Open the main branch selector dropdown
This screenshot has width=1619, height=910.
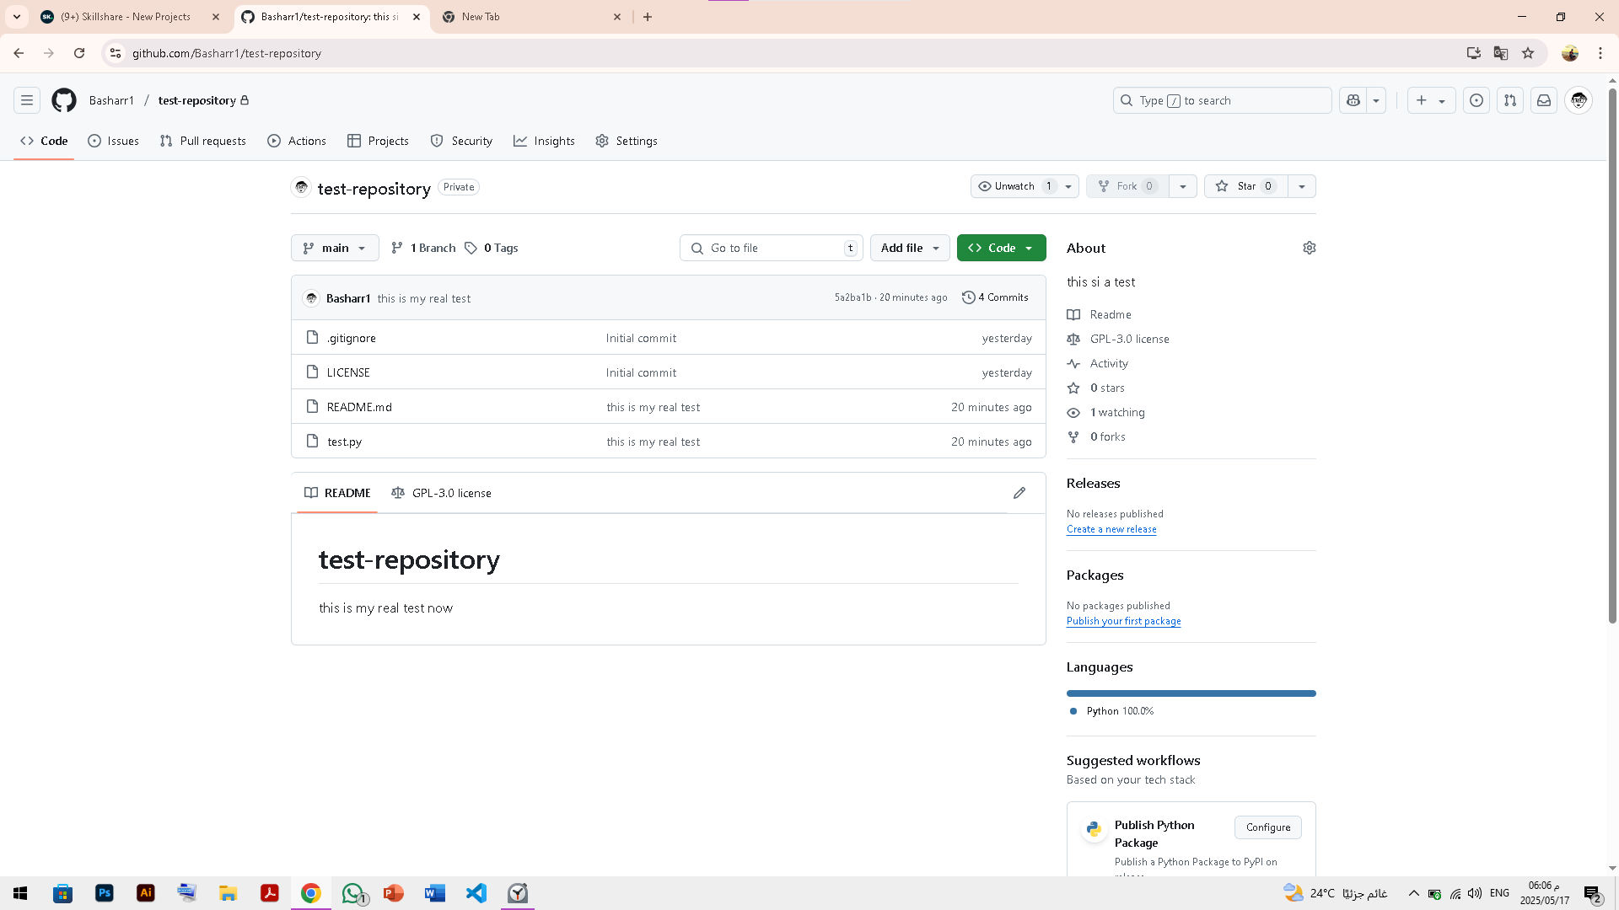335,248
